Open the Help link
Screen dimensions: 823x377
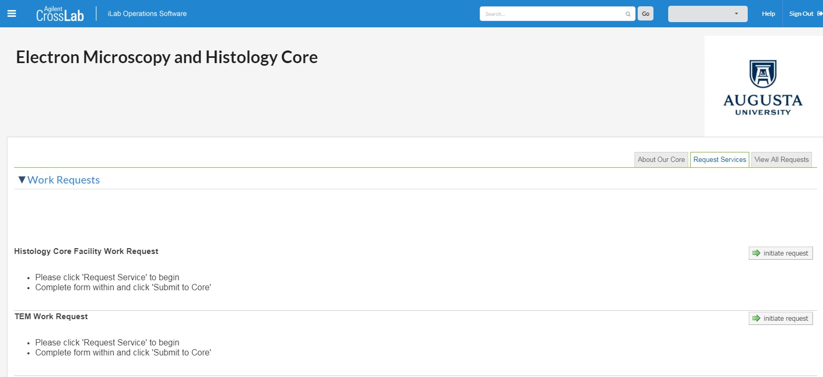768,14
